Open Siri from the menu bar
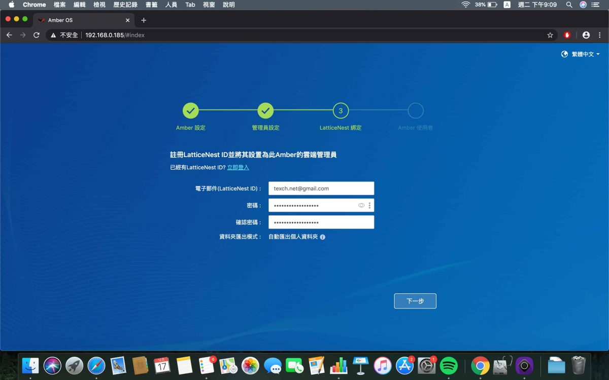 [583, 5]
